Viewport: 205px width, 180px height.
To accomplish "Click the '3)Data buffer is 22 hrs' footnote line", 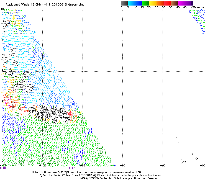I will (x=100, y=175).
